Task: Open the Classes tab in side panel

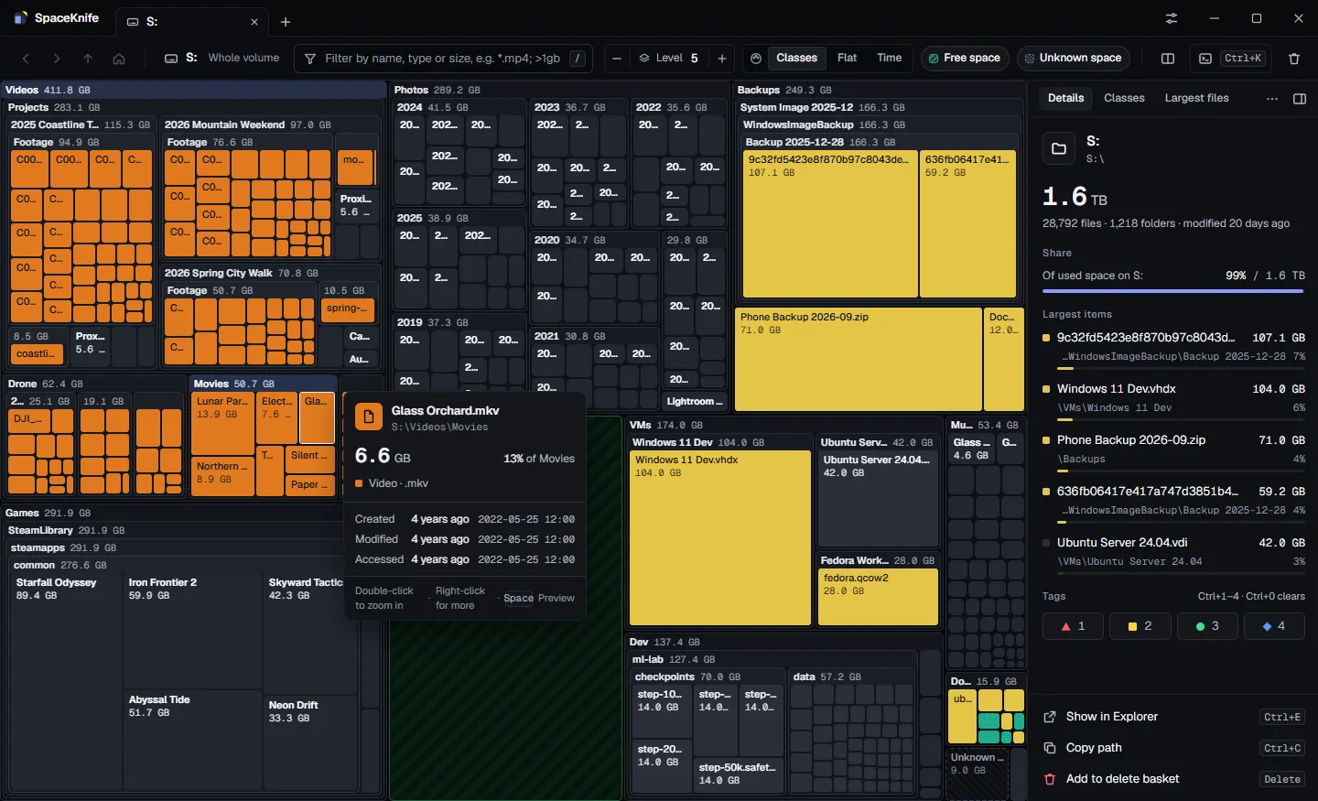Action: [1124, 98]
